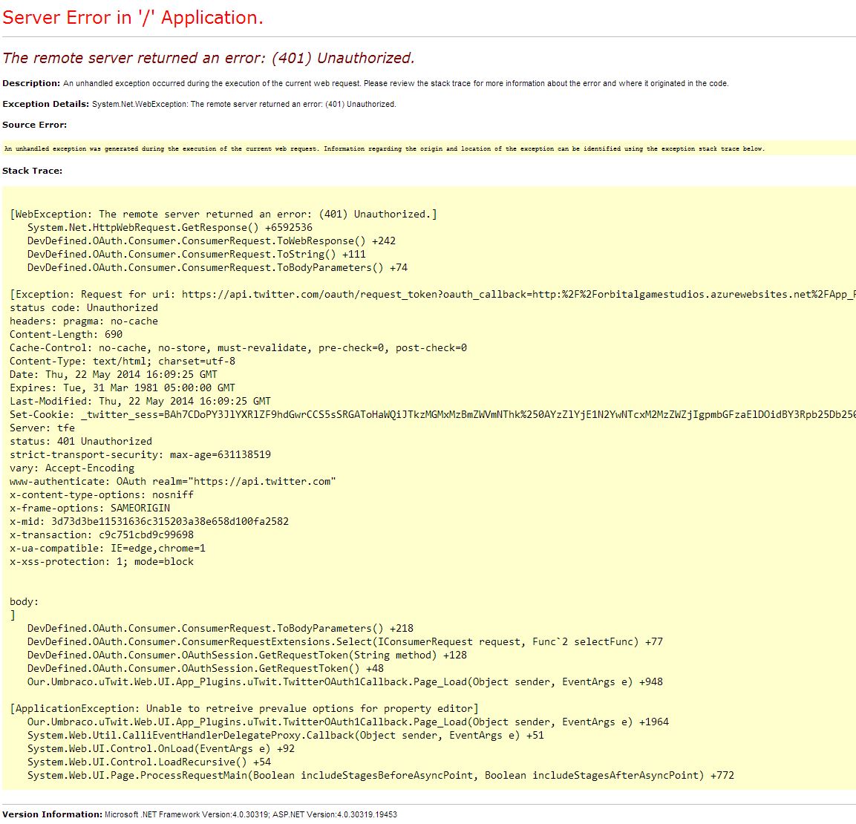Click the "[ApplicationException: Unable to retreive..." line
The image size is (856, 824).
[244, 708]
